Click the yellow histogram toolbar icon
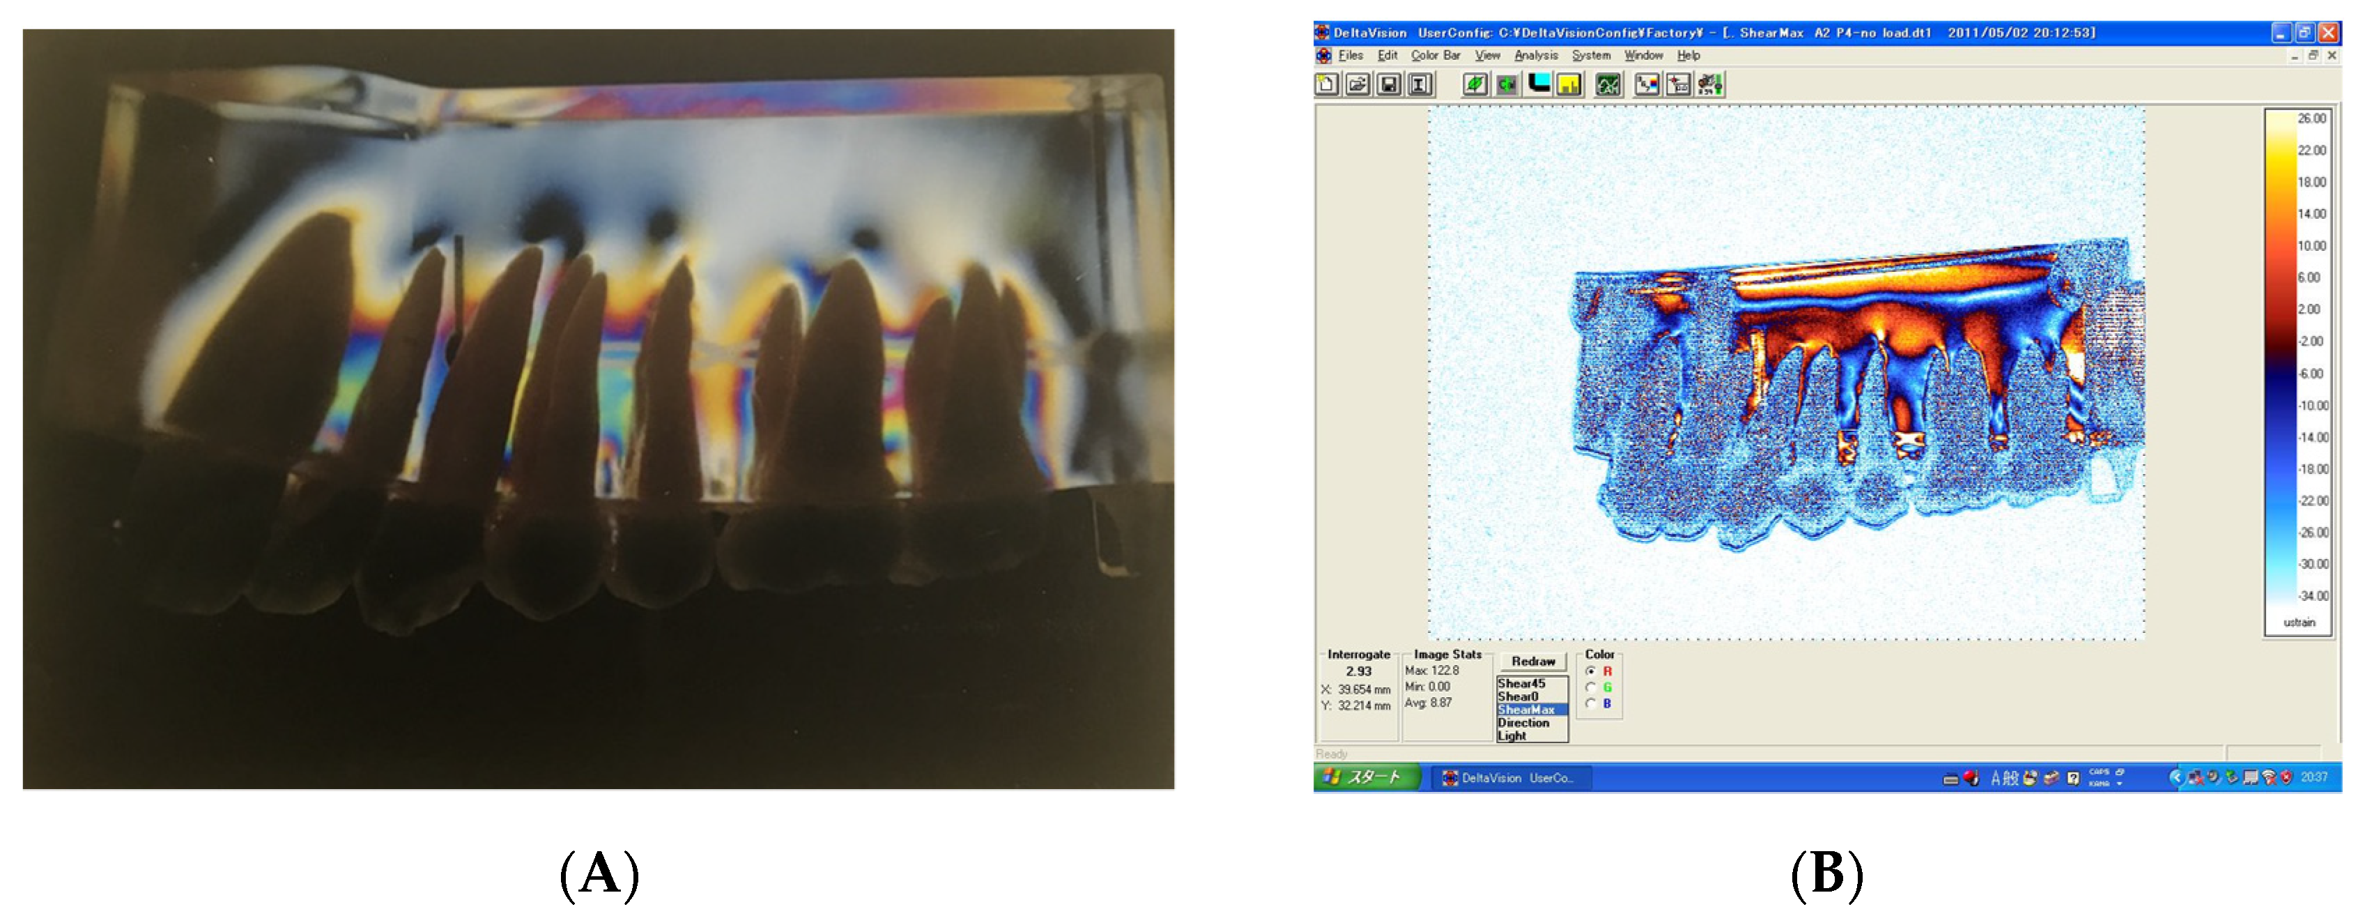Image resolution: width=2363 pixels, height=916 pixels. (x=1569, y=85)
